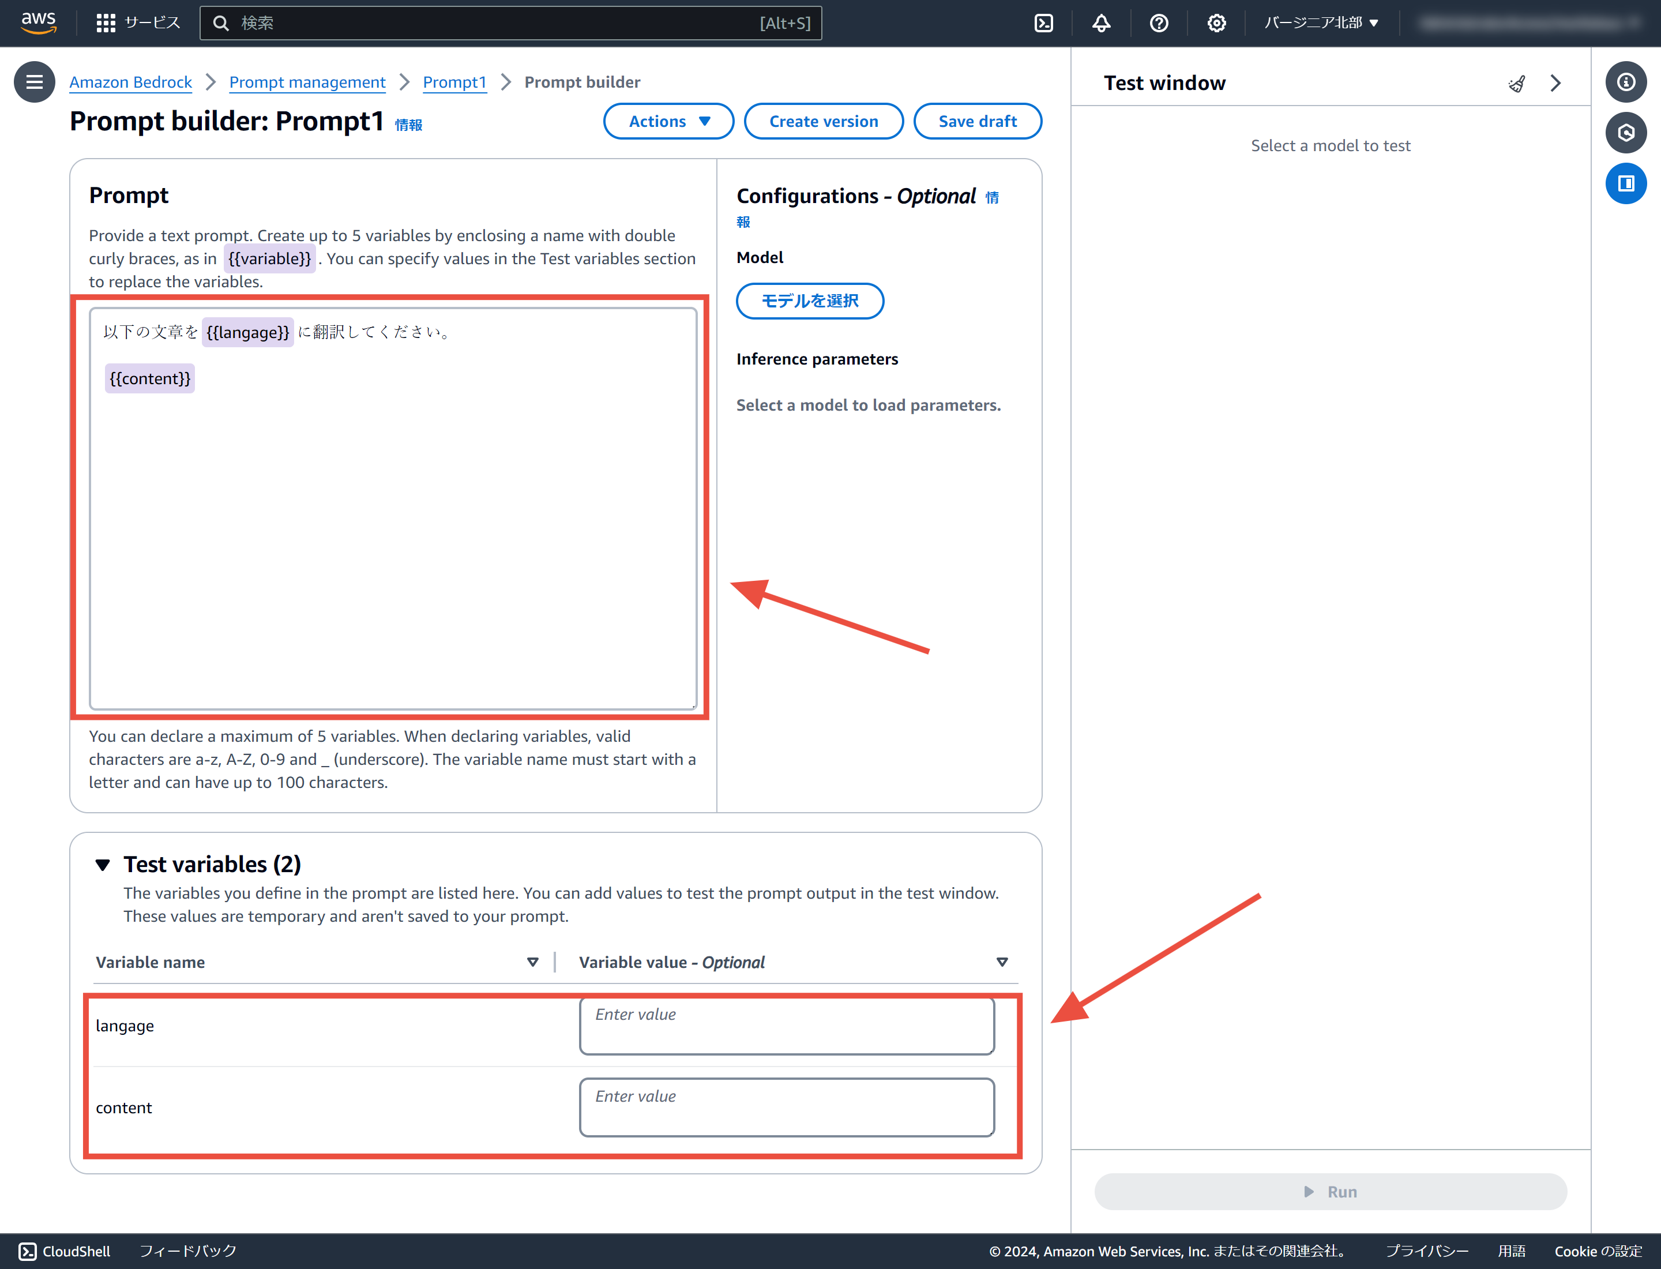
Task: Open the info panel icon on right sidebar
Action: (x=1625, y=81)
